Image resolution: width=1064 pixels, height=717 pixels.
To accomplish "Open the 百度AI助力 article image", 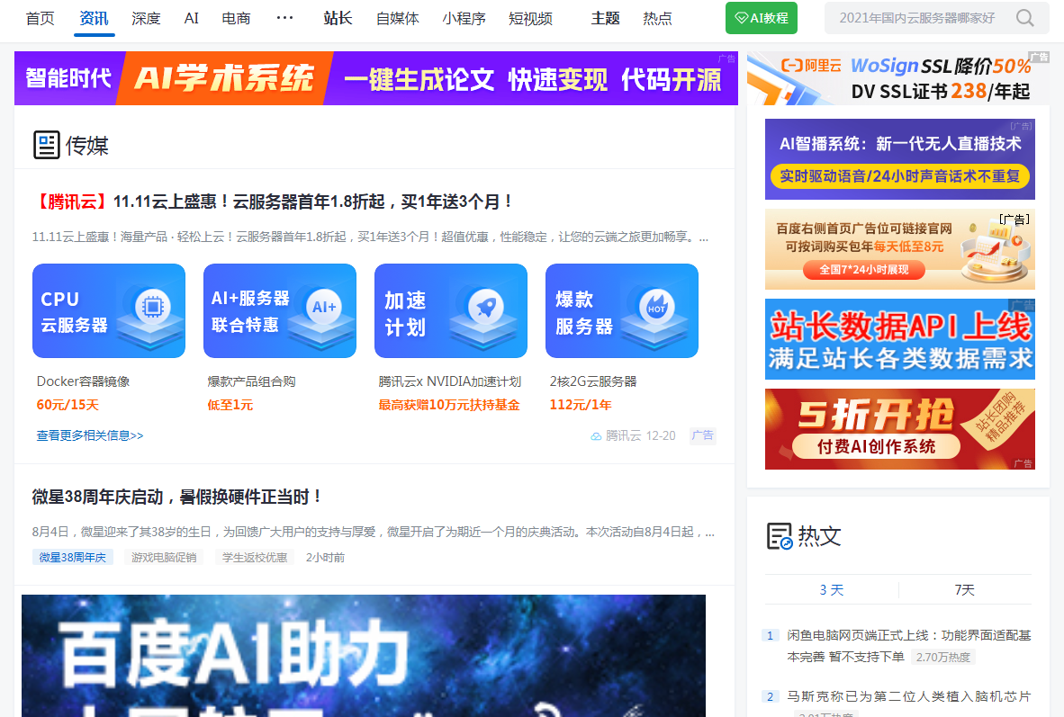I will coord(364,655).
